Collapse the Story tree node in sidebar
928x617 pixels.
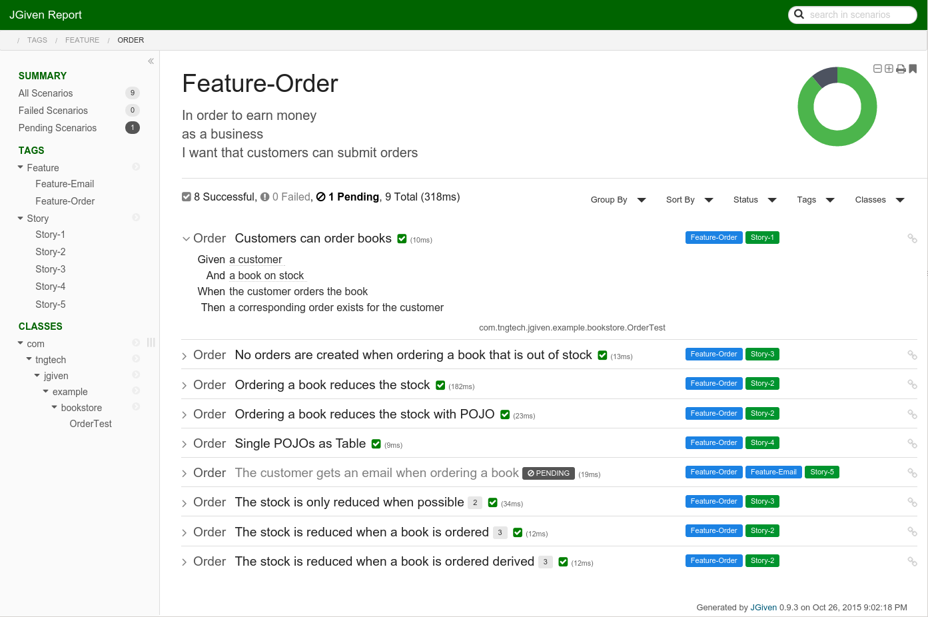(21, 219)
